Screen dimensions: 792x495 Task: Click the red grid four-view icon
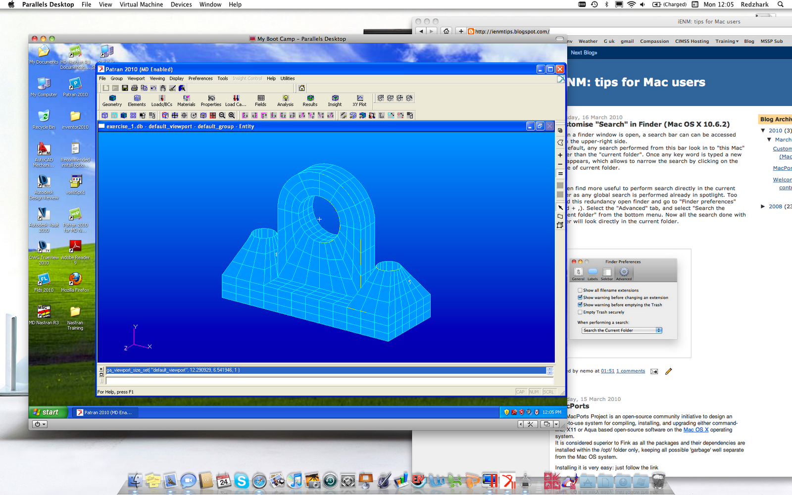tap(213, 115)
